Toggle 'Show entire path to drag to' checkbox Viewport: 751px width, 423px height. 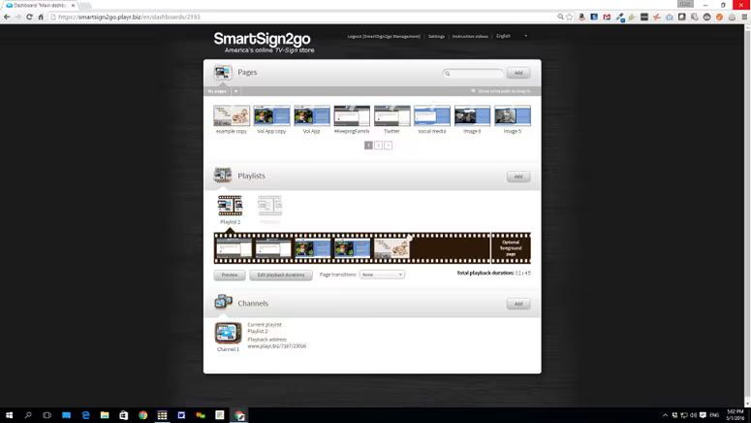473,91
